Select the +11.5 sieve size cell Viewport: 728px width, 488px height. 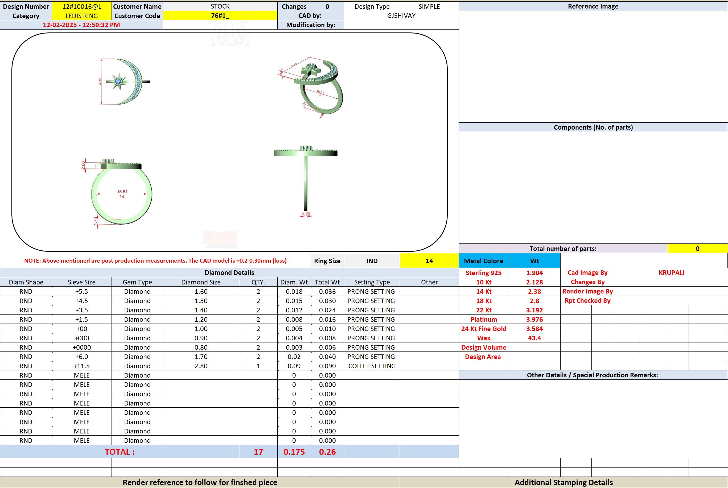[x=81, y=366]
